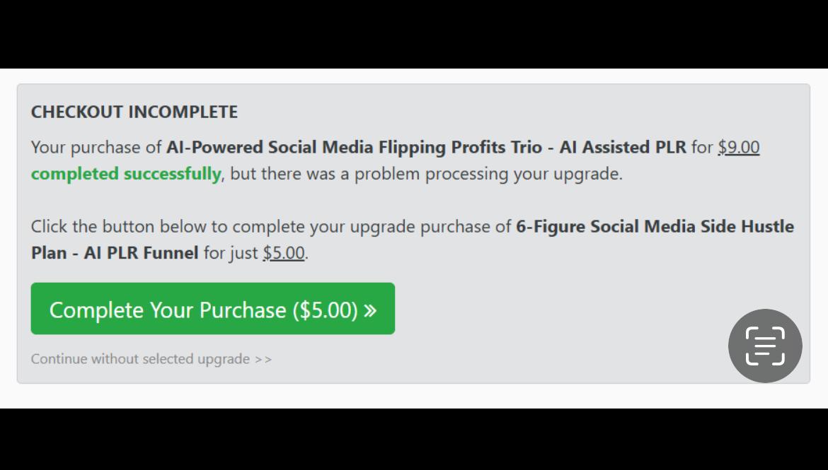Click the underlined $5.00 upgrade price
828x470 pixels.
(x=284, y=253)
